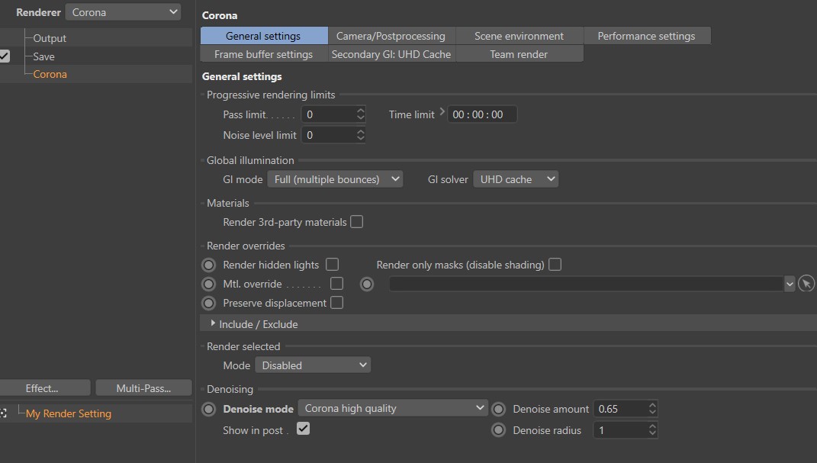Open the override material dropdown arrow
The height and width of the screenshot is (463, 817).
[790, 284]
